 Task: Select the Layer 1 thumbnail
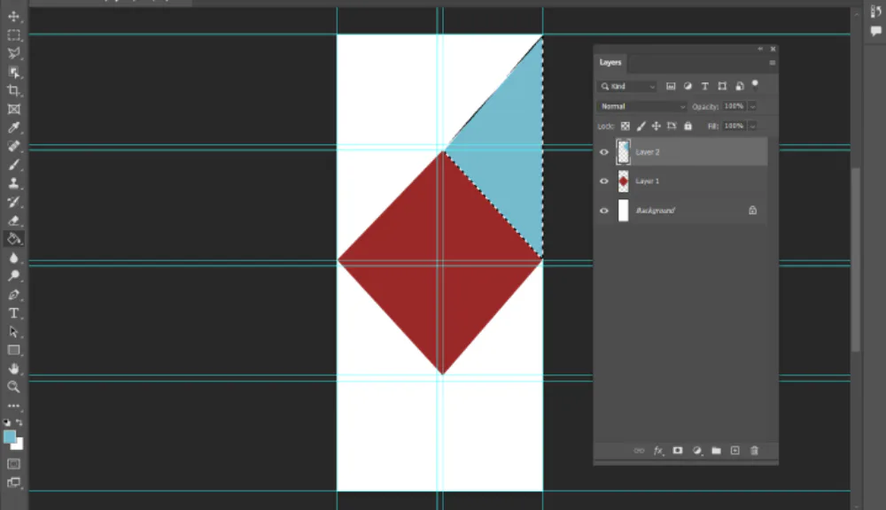point(624,182)
